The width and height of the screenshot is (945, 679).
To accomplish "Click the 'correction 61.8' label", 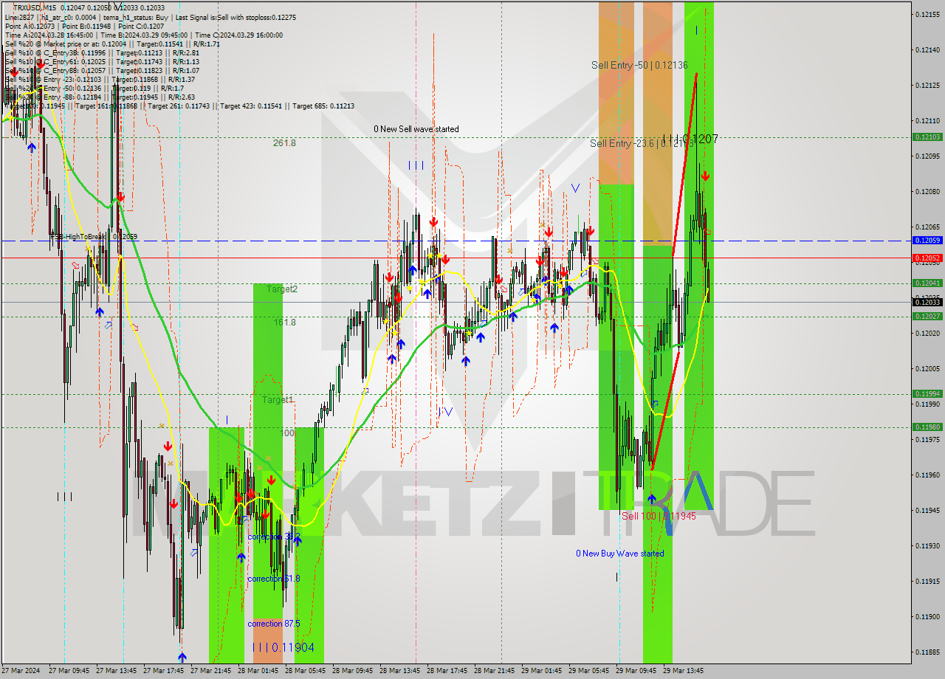I will coord(273,579).
